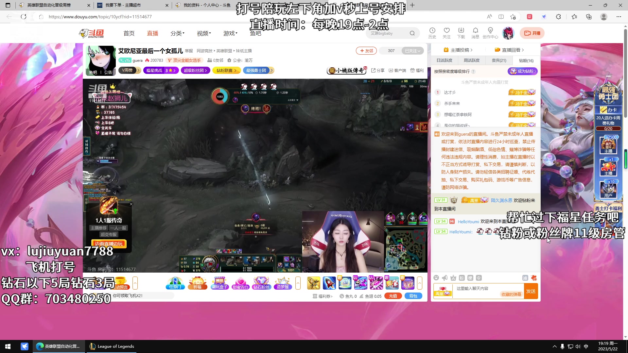This screenshot has width=628, height=353.
Task: Click the megaphone broadcast icon in chat toolbar
Action: [445, 278]
